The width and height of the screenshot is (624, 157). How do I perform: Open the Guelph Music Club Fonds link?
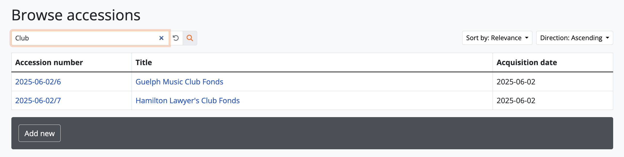tap(179, 82)
